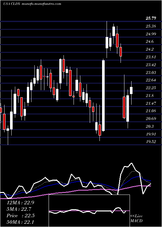Click the 23.81 price axis label
This screenshot has height=227, width=162.
pos(151,57)
